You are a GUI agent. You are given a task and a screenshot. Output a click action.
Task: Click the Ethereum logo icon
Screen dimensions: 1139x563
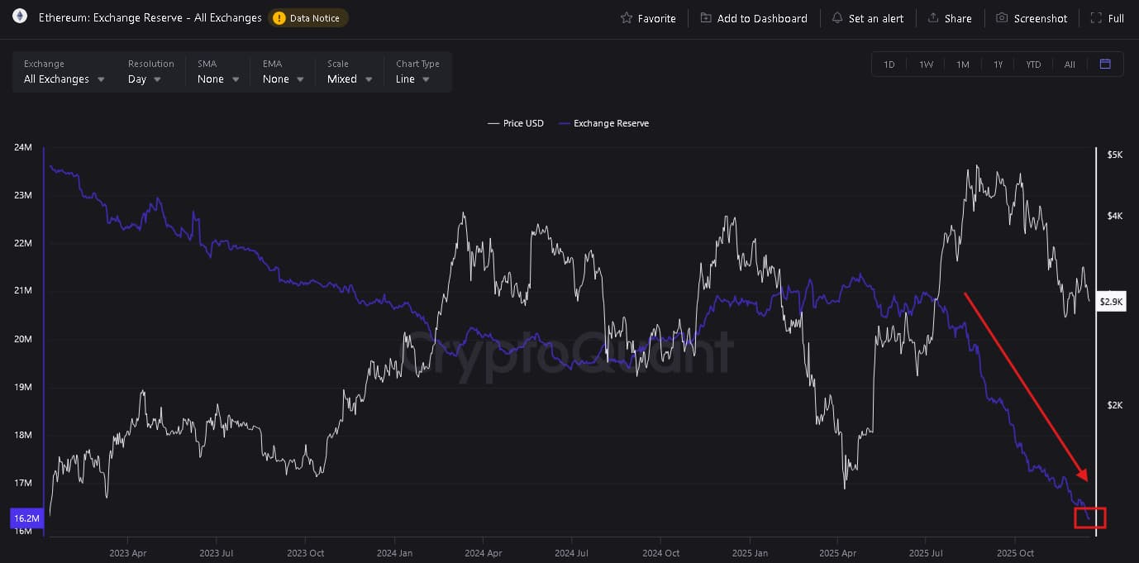(x=19, y=17)
